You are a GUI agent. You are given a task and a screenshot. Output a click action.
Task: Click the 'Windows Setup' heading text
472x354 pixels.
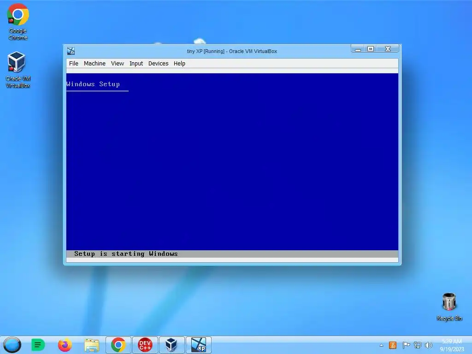click(93, 84)
